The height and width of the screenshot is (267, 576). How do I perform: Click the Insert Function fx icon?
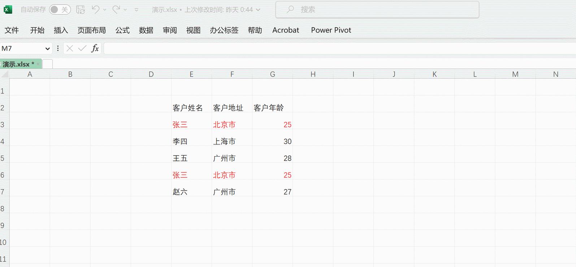click(x=95, y=48)
